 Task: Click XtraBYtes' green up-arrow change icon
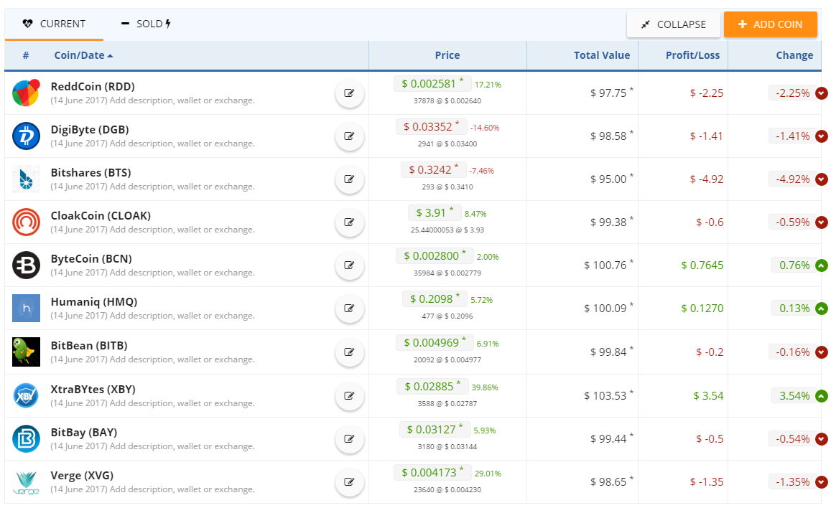click(822, 395)
